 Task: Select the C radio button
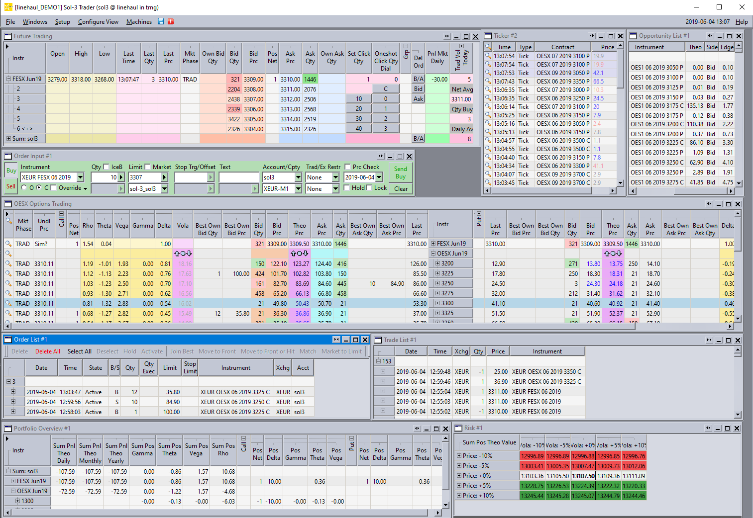(39, 188)
